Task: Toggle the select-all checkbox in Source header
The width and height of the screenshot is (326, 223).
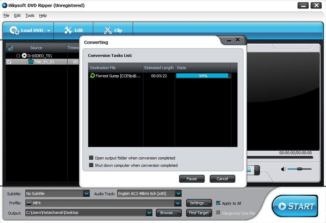Action: click(x=10, y=48)
